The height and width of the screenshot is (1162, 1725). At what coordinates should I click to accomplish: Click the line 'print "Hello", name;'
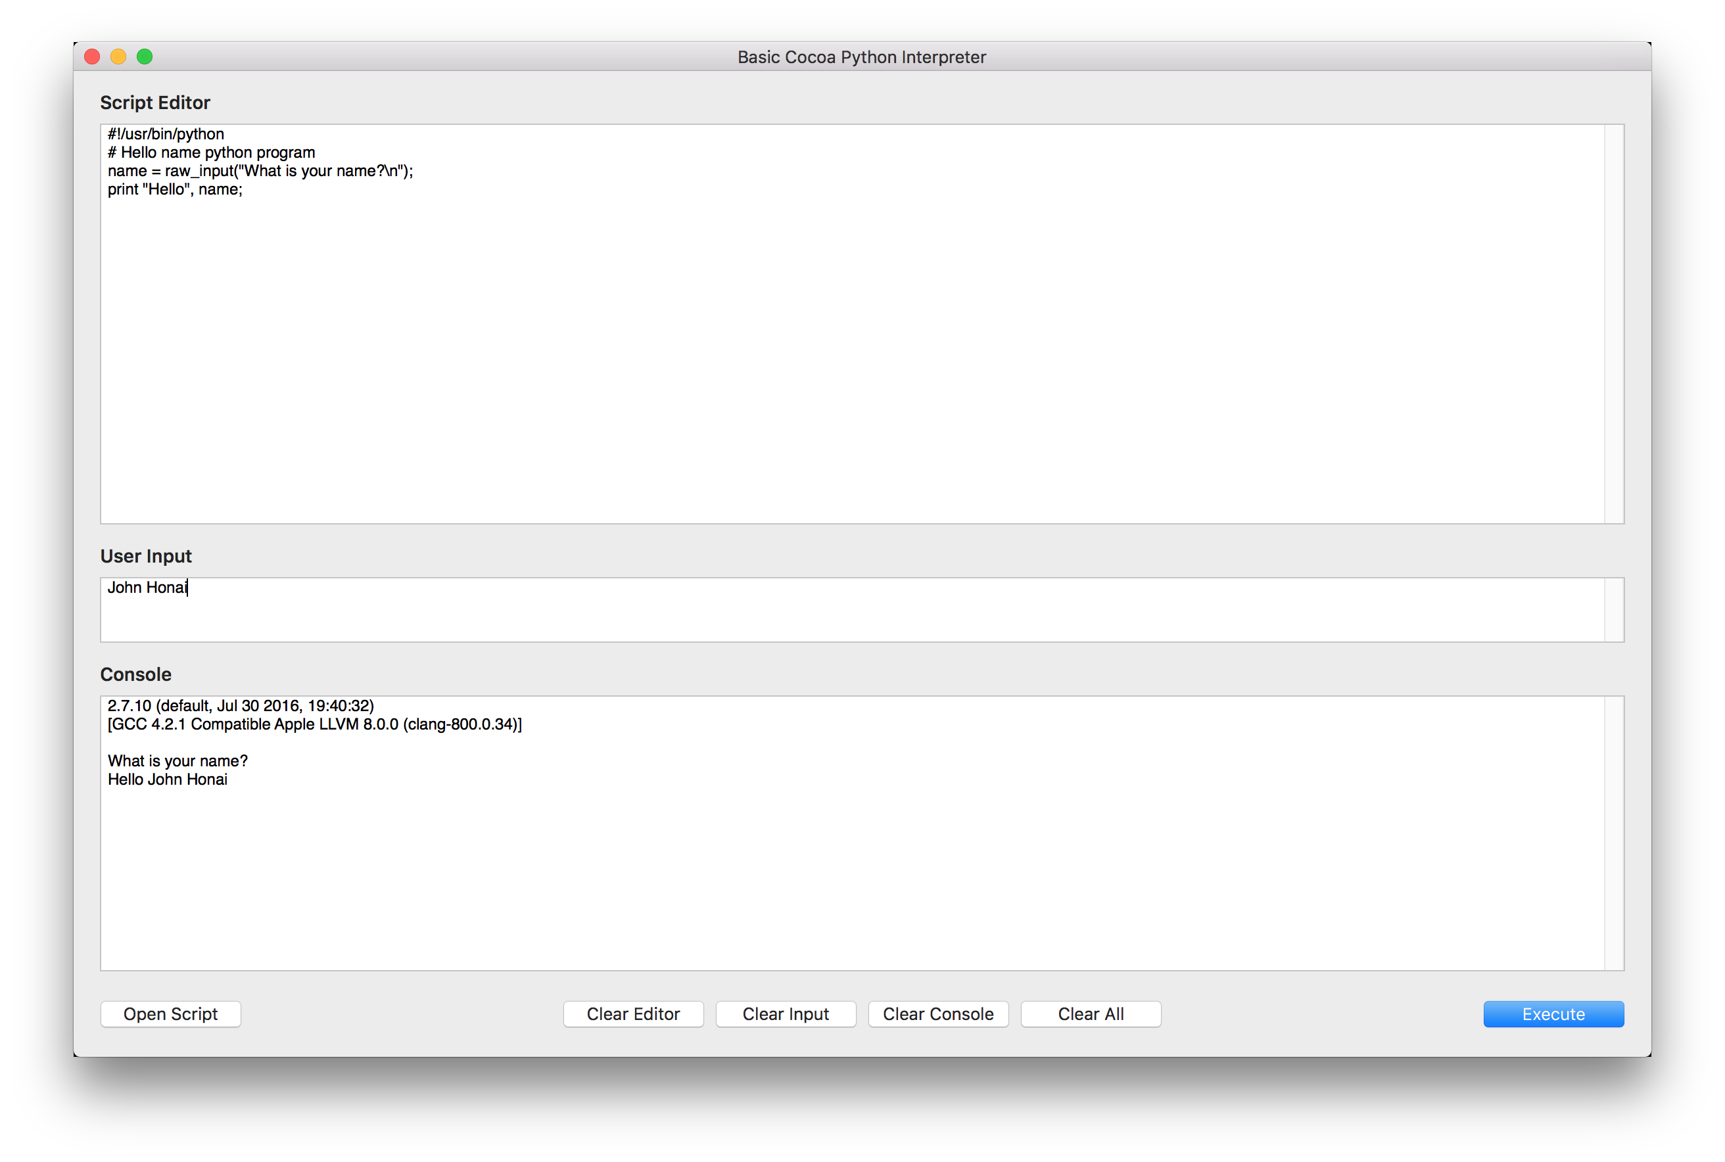click(175, 190)
